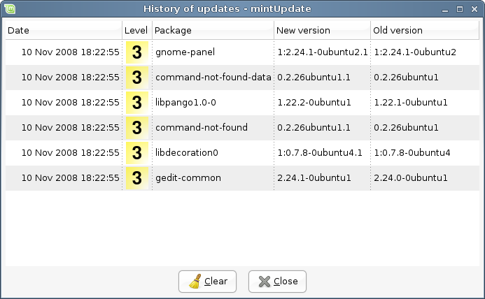Select the level icon next to libdecoration0
Screen dimensions: 485x299
[x=137, y=153]
